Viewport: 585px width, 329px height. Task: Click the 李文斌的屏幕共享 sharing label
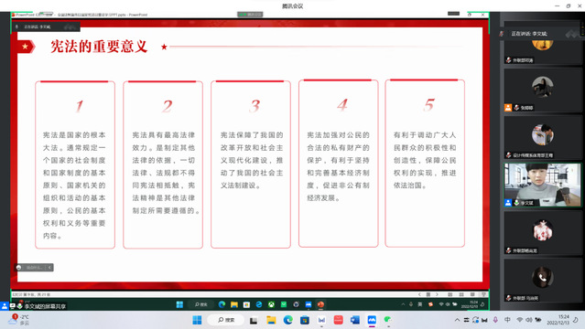tap(45, 306)
